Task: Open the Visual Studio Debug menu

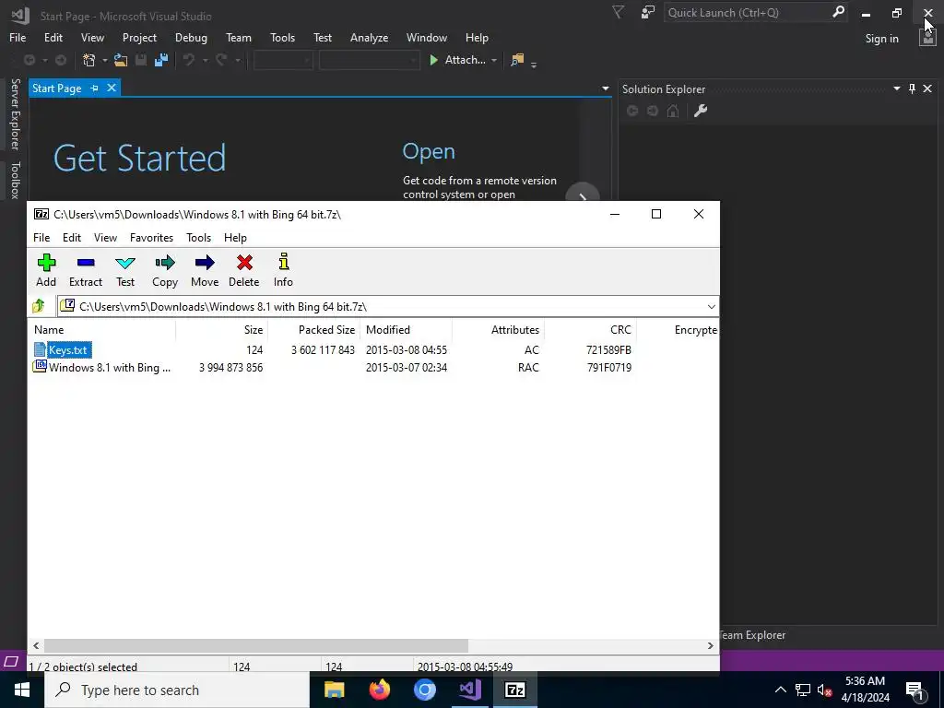Action: [191, 37]
